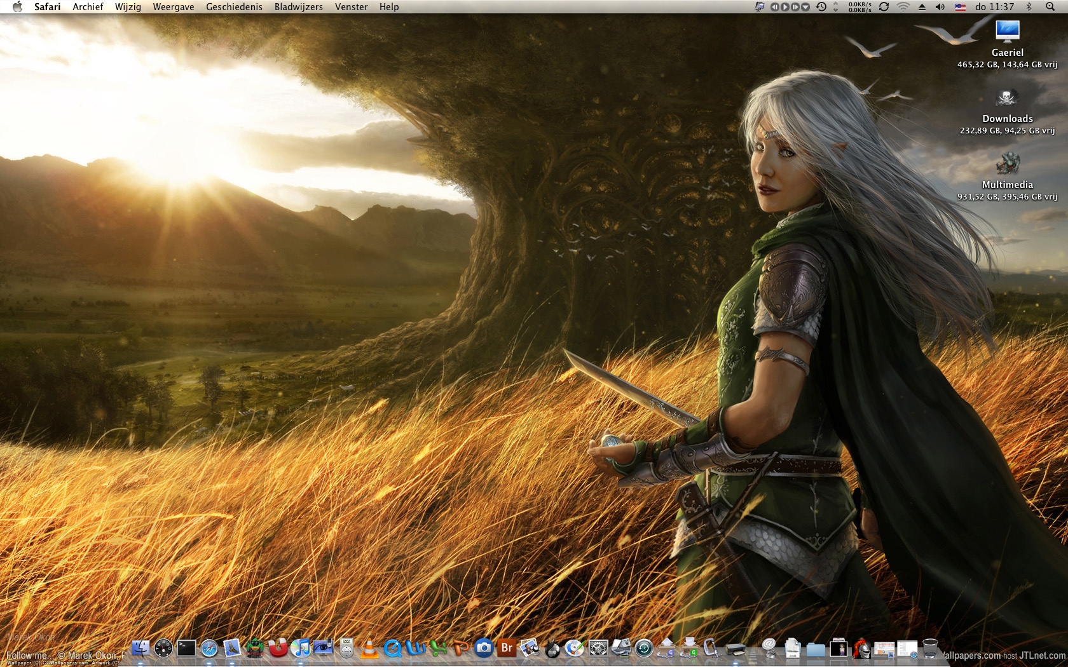Screen dimensions: 1068x667
Task: Open Finder from the dock
Action: pos(140,649)
